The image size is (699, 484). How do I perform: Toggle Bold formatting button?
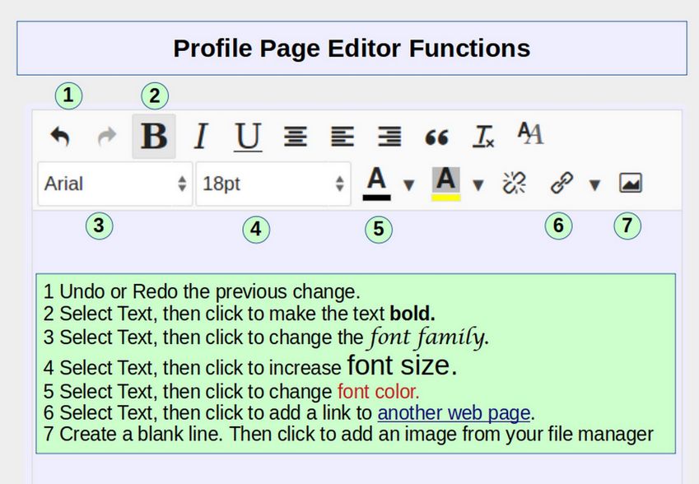click(x=154, y=137)
